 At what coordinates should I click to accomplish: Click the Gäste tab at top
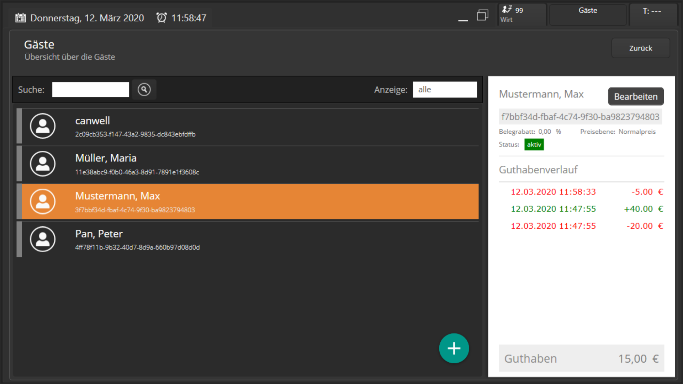point(588,15)
